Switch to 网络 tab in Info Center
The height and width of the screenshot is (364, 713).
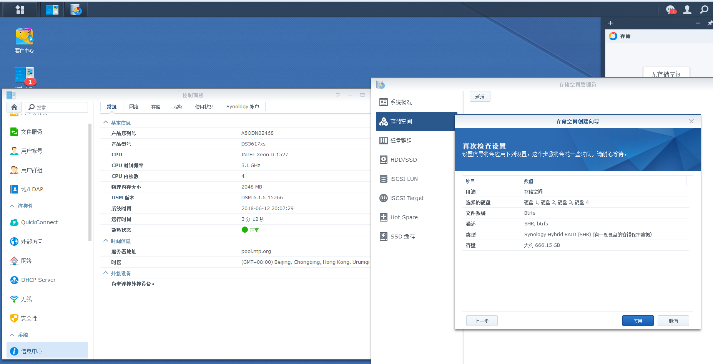click(x=134, y=107)
